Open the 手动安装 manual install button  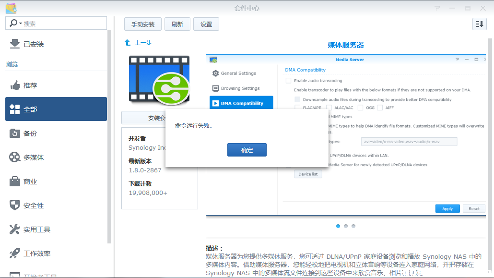coord(143,24)
